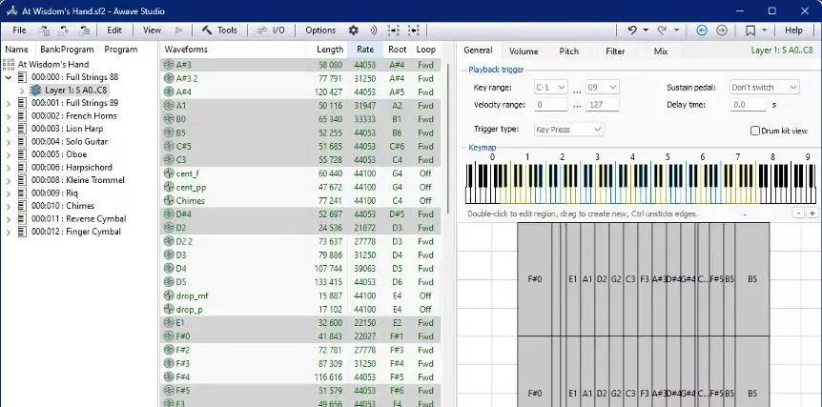Collapse the 000:000 Full Strings 88 tree node
The height and width of the screenshot is (407, 822).
tap(9, 77)
